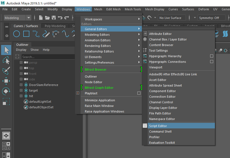Click the Save Scene floppy icon

coord(54,18)
